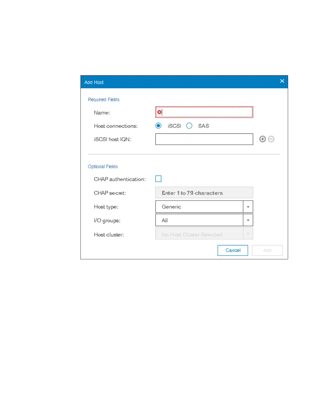Screen dimensions: 322x417
Task: Click the CHAP authentication label
Action: pos(120,179)
